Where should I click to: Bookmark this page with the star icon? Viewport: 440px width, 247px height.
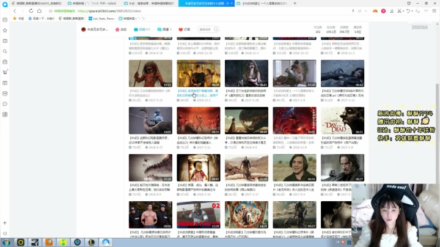(51, 11)
